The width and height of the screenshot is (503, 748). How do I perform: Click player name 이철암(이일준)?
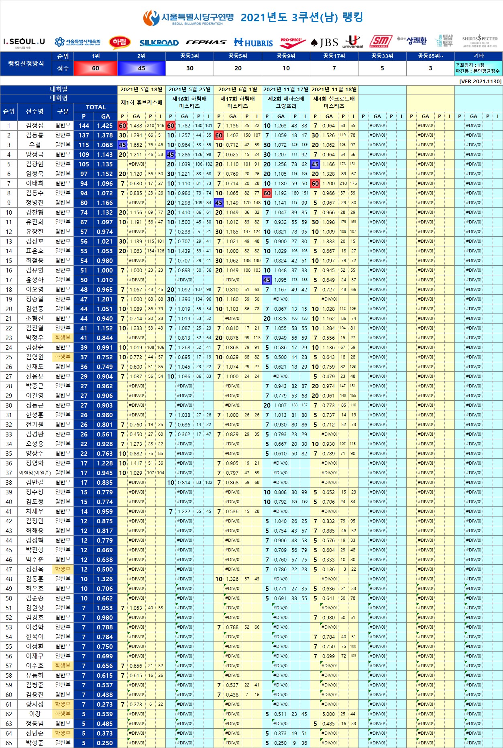pyautogui.click(x=35, y=473)
